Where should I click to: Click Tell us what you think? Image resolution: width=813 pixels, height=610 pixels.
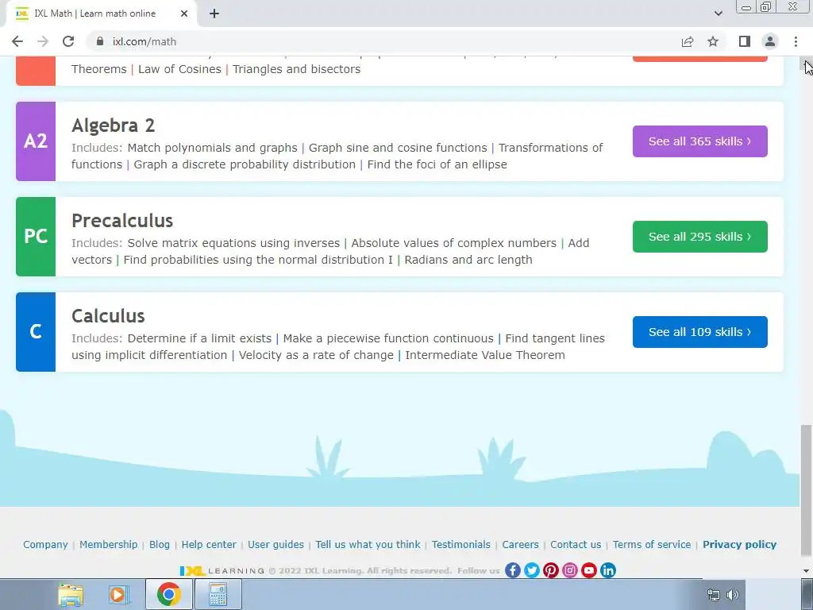click(368, 545)
